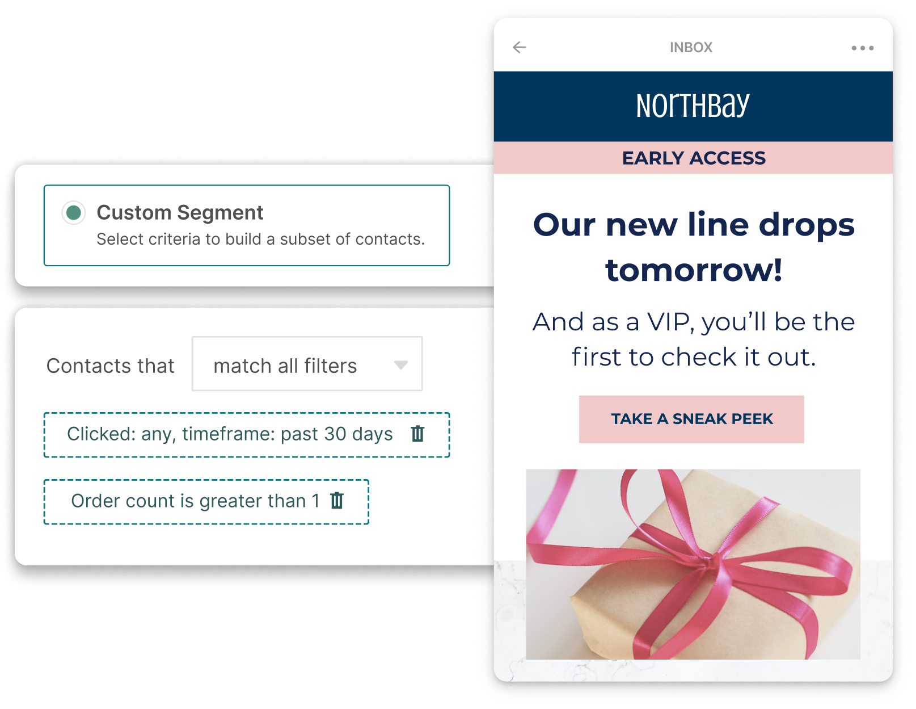Open the gift box product image
The image size is (916, 709).
693,564
